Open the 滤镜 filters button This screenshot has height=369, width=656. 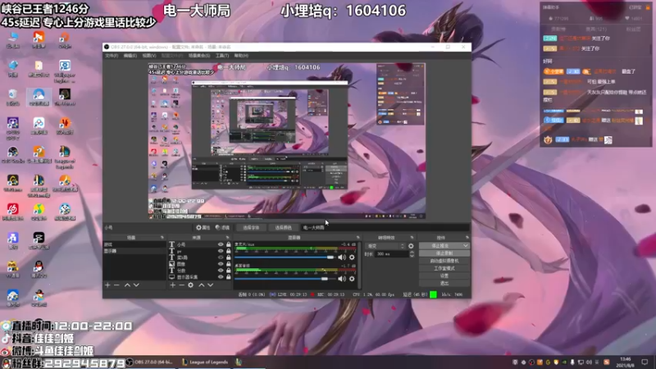pos(222,228)
